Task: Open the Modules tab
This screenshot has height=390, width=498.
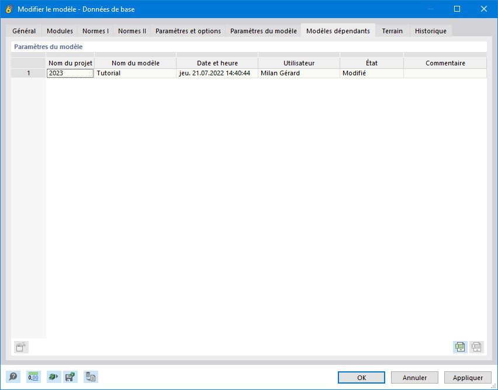Action: click(x=60, y=31)
